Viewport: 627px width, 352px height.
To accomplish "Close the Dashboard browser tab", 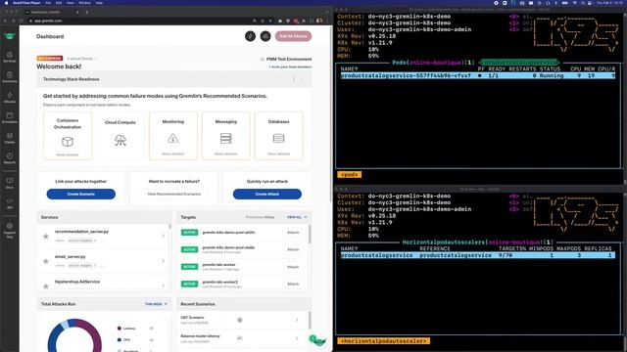I will coord(77,12).
